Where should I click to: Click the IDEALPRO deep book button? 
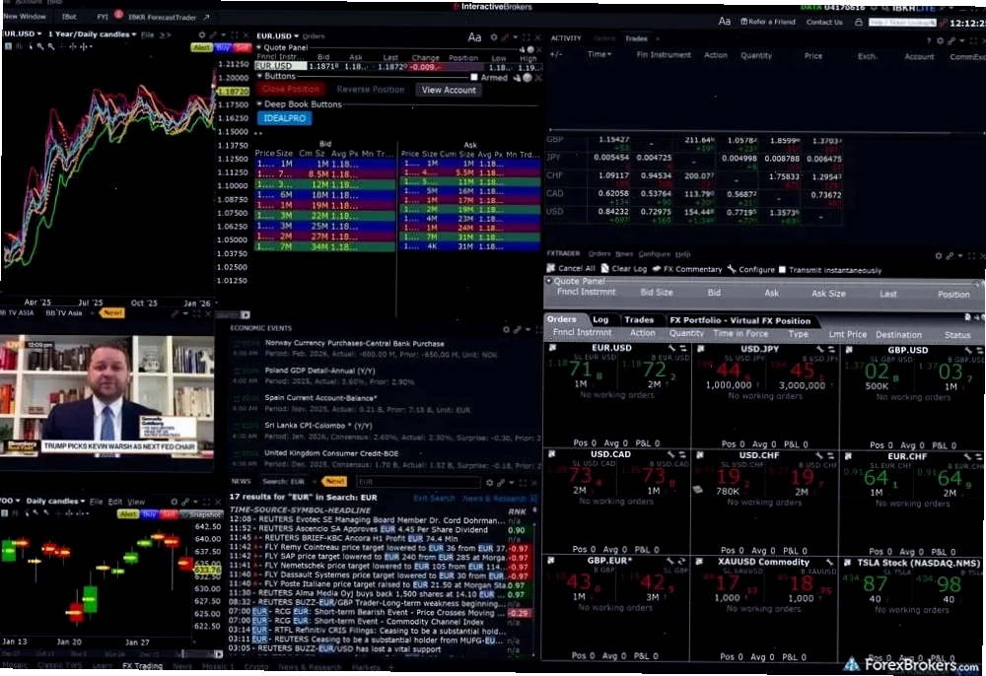284,118
